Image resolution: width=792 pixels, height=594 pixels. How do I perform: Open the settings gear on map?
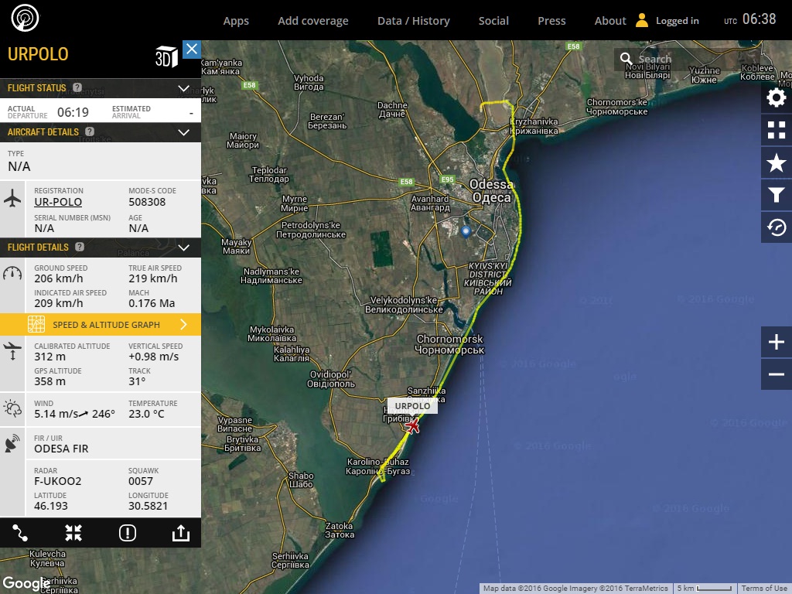click(776, 97)
